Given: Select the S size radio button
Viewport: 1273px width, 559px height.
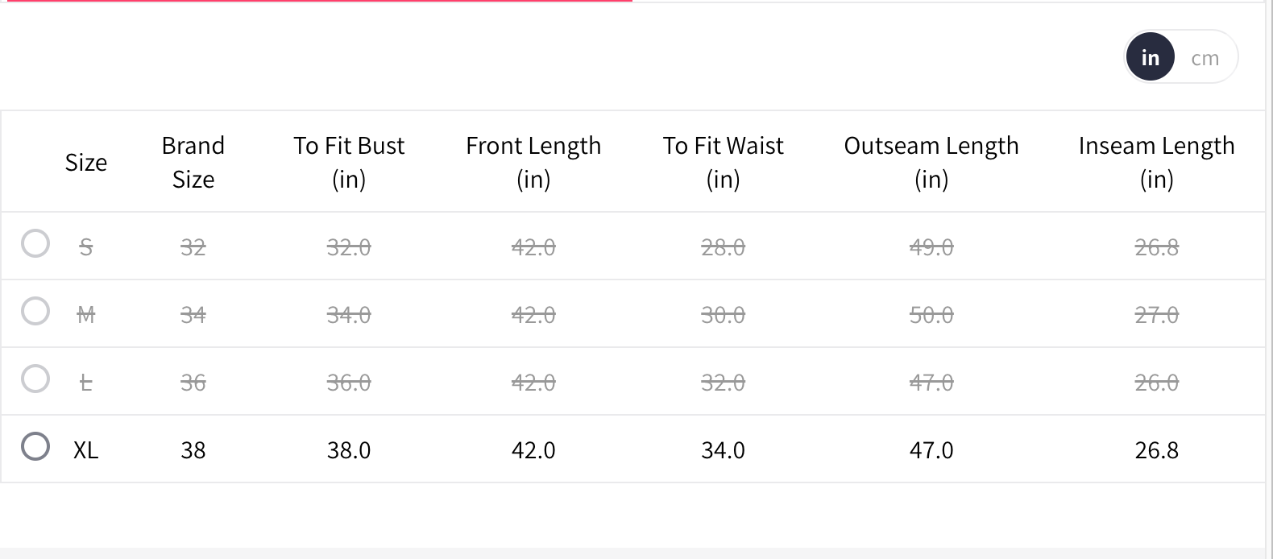Looking at the screenshot, I should click(35, 243).
